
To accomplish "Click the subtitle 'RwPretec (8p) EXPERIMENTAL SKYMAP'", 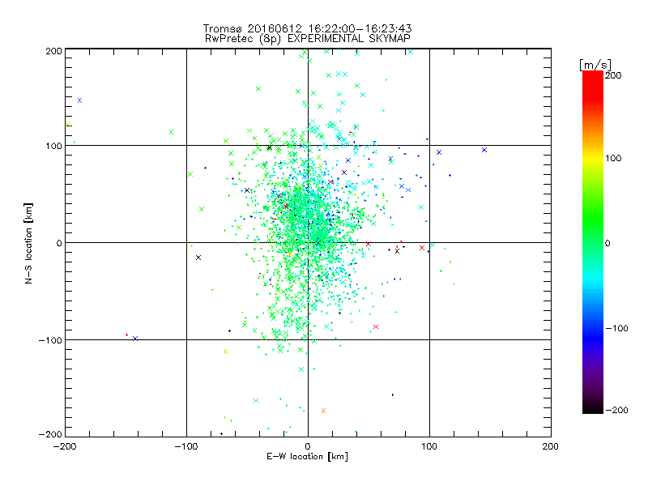I will click(x=308, y=38).
